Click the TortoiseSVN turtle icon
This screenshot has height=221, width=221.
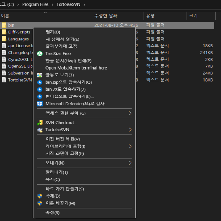(x=40, y=130)
